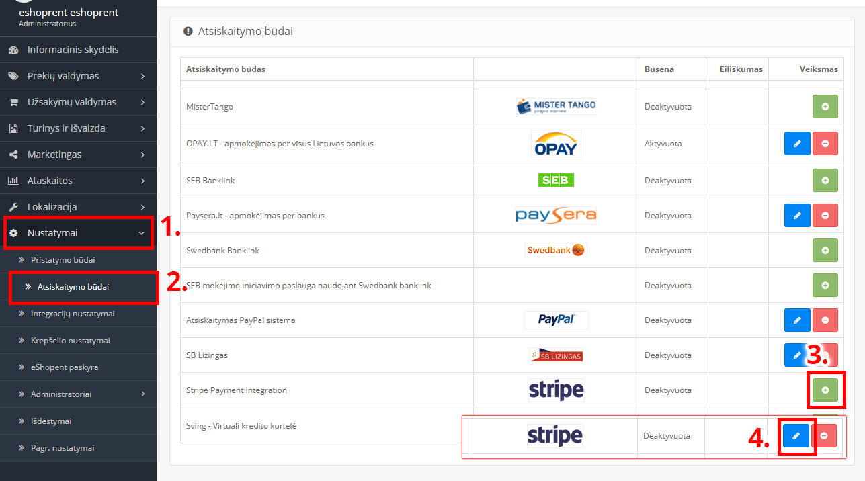Click the SB Lizingas logo
This screenshot has height=481, width=865.
pos(556,355)
